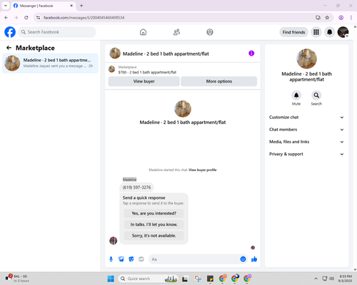Open the taskbar clock showing 8:33 PM
This screenshot has width=357, height=285.
click(x=346, y=279)
